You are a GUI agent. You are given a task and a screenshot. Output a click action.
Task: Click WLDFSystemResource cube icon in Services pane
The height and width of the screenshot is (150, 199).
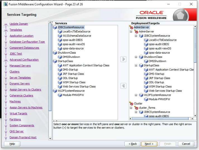[x=55, y=91]
